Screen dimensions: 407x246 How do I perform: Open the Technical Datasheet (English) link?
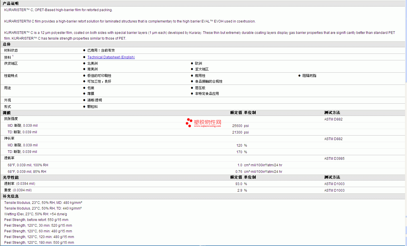(x=111, y=57)
